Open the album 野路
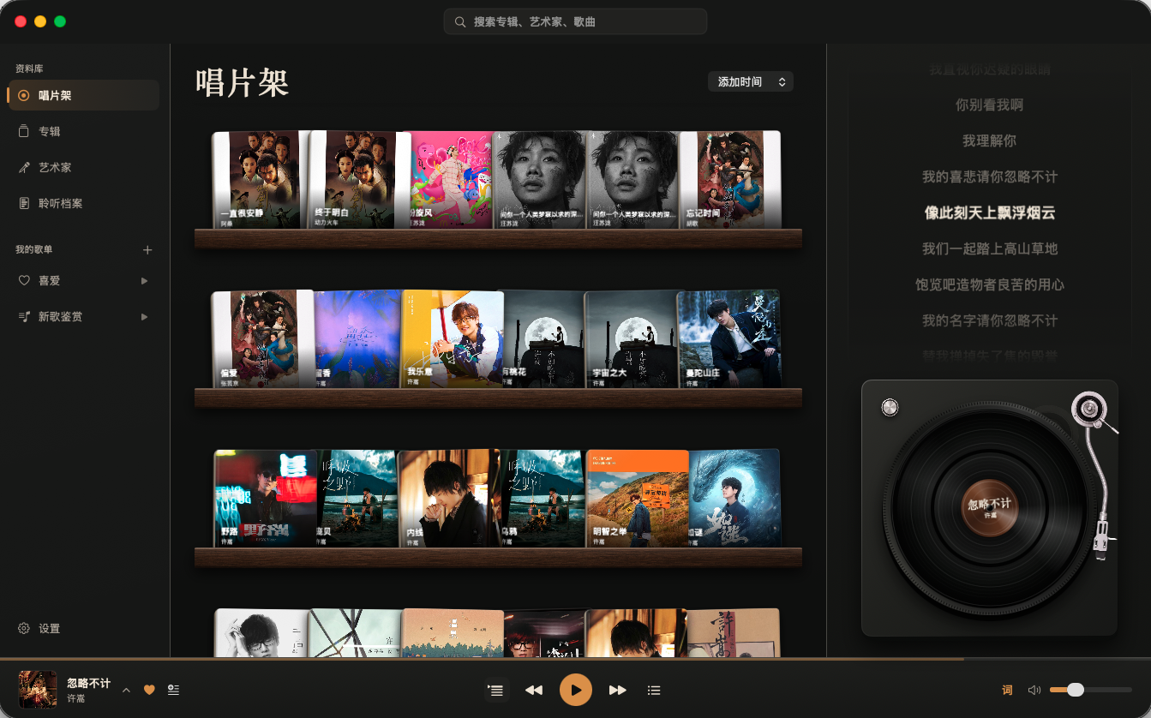 coord(265,499)
